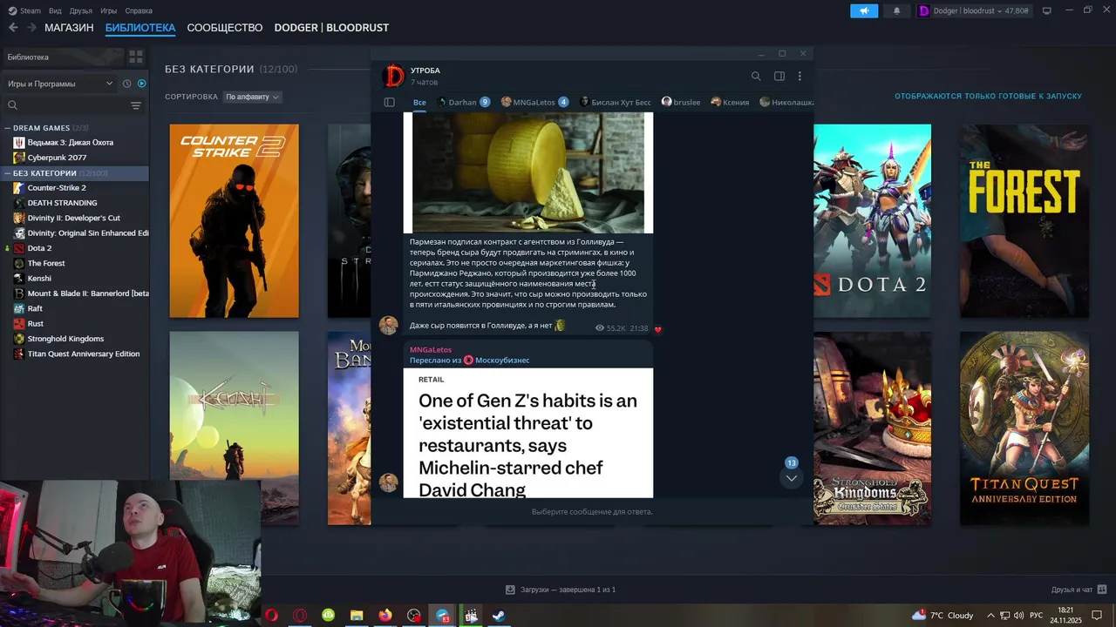Viewport: 1116px width, 627px height.
Task: Open Friends and chat icon
Action: pos(1102,590)
